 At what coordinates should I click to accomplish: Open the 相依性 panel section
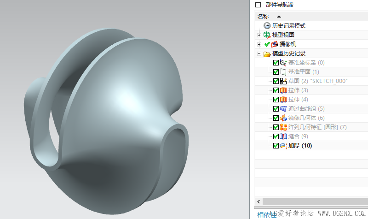click(265, 214)
